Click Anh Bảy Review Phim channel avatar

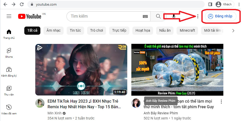[136, 103]
